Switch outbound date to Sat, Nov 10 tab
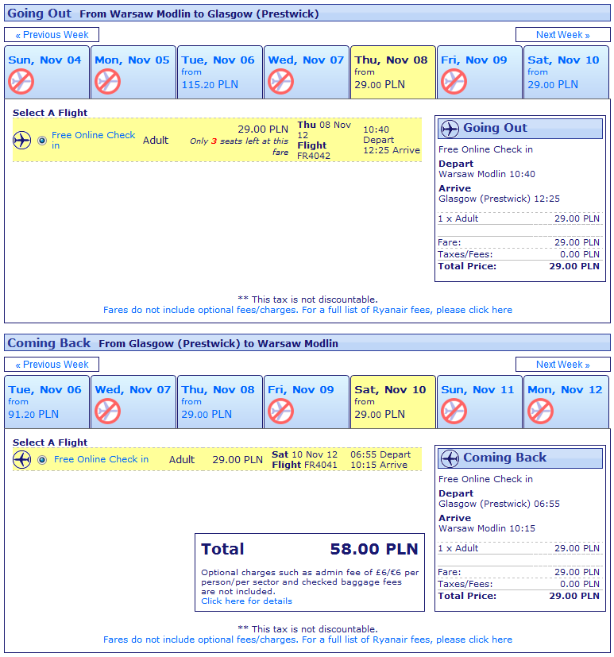 click(x=566, y=72)
